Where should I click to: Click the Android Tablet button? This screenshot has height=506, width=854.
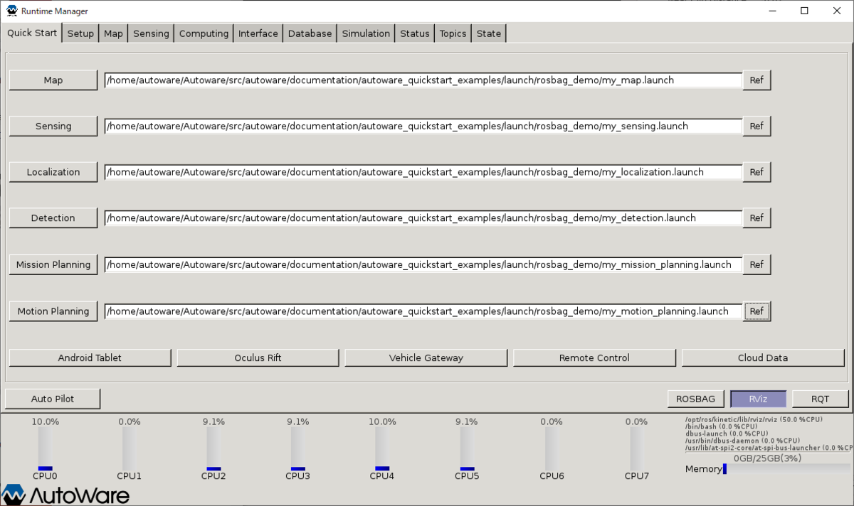coord(90,357)
